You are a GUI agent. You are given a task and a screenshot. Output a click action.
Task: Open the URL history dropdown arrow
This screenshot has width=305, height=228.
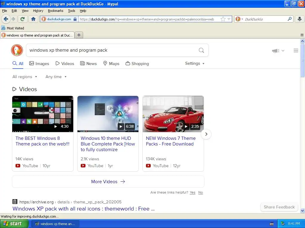(229, 19)
